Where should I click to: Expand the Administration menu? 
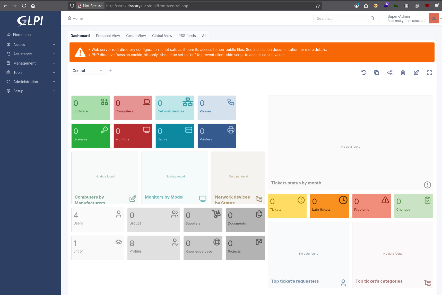point(31,82)
